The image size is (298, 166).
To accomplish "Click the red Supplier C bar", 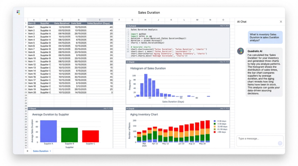I will pos(90,136).
